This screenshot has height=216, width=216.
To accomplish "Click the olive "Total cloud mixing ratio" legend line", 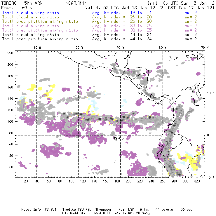I will coord(31,17).
